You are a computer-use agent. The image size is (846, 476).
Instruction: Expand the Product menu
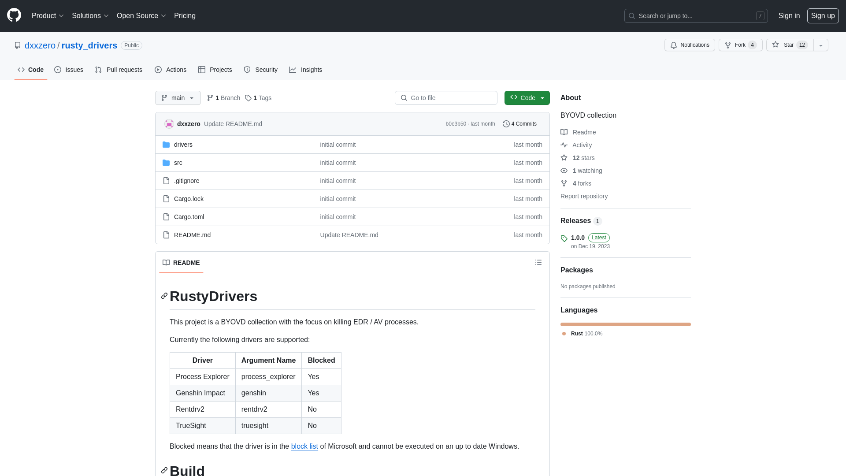(x=48, y=15)
